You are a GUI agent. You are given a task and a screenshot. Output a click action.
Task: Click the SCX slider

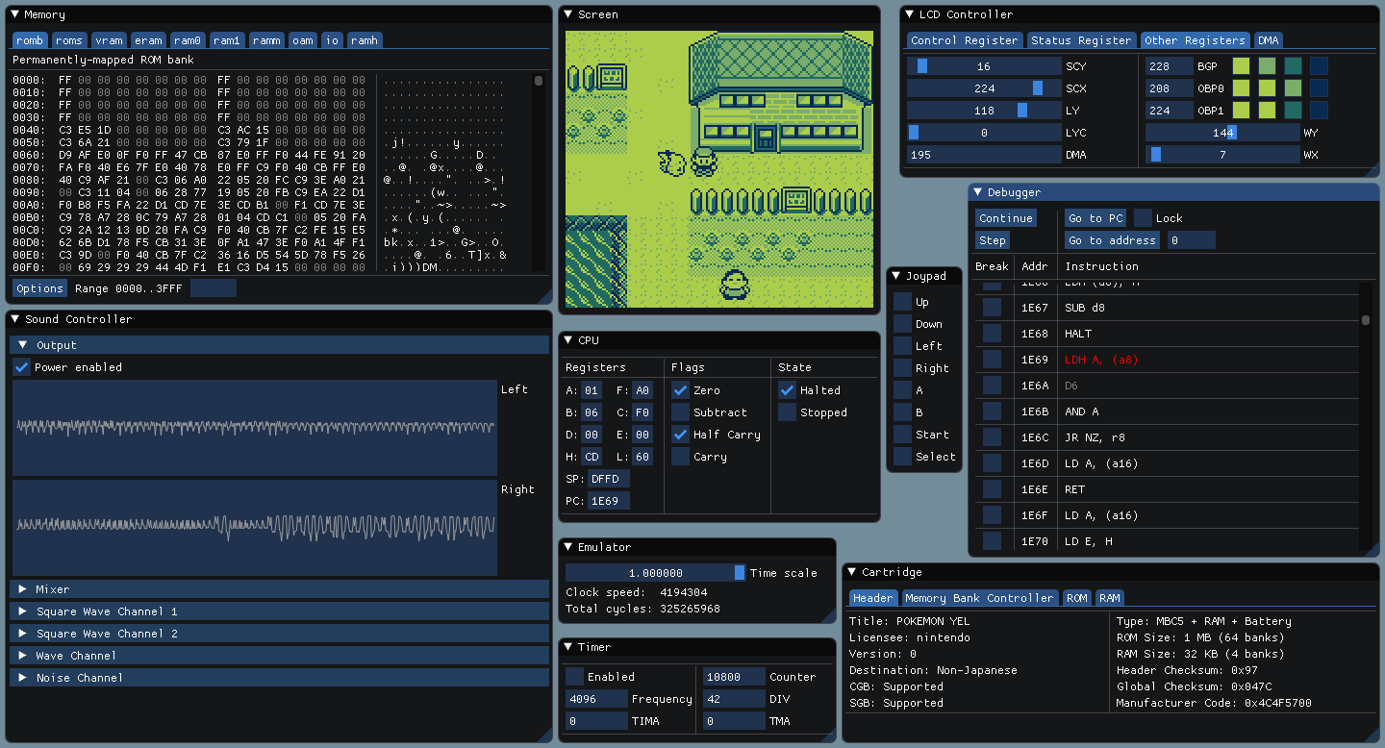point(983,88)
